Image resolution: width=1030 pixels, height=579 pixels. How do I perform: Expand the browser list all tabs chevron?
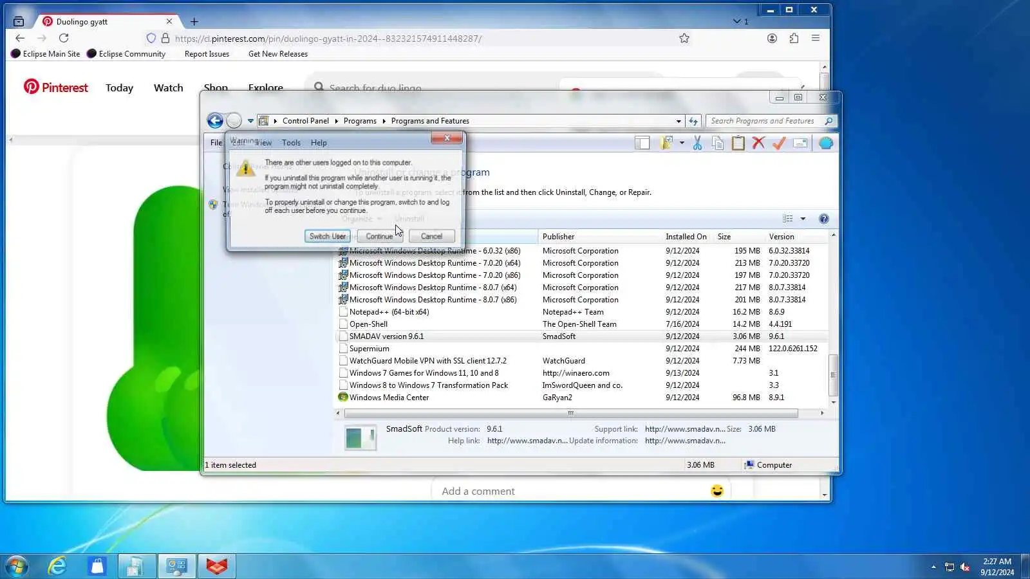[737, 21]
